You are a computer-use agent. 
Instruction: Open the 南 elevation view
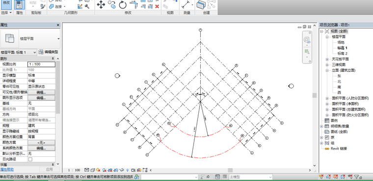click(x=339, y=87)
